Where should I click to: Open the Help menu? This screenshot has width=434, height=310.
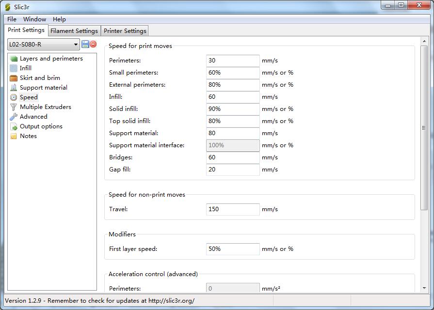tap(59, 19)
